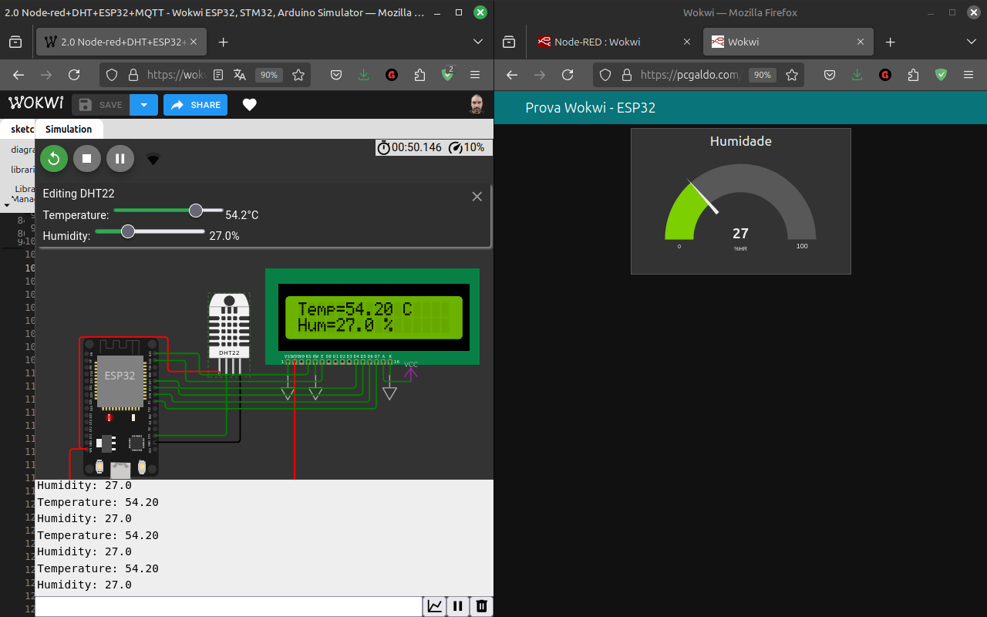The height and width of the screenshot is (617, 987).
Task: Restart the Wokwi simulation
Action: (x=54, y=159)
